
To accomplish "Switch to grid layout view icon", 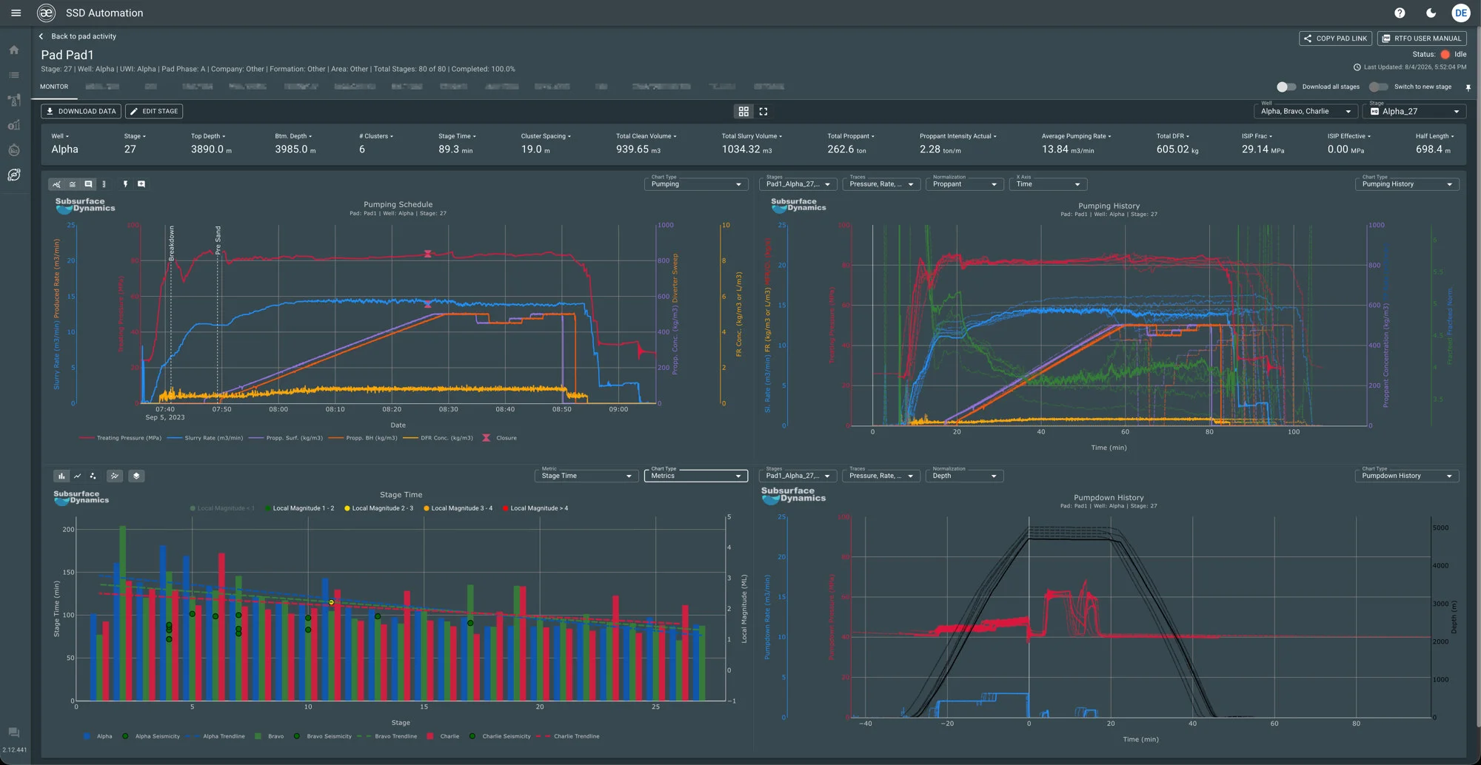I will click(x=743, y=111).
